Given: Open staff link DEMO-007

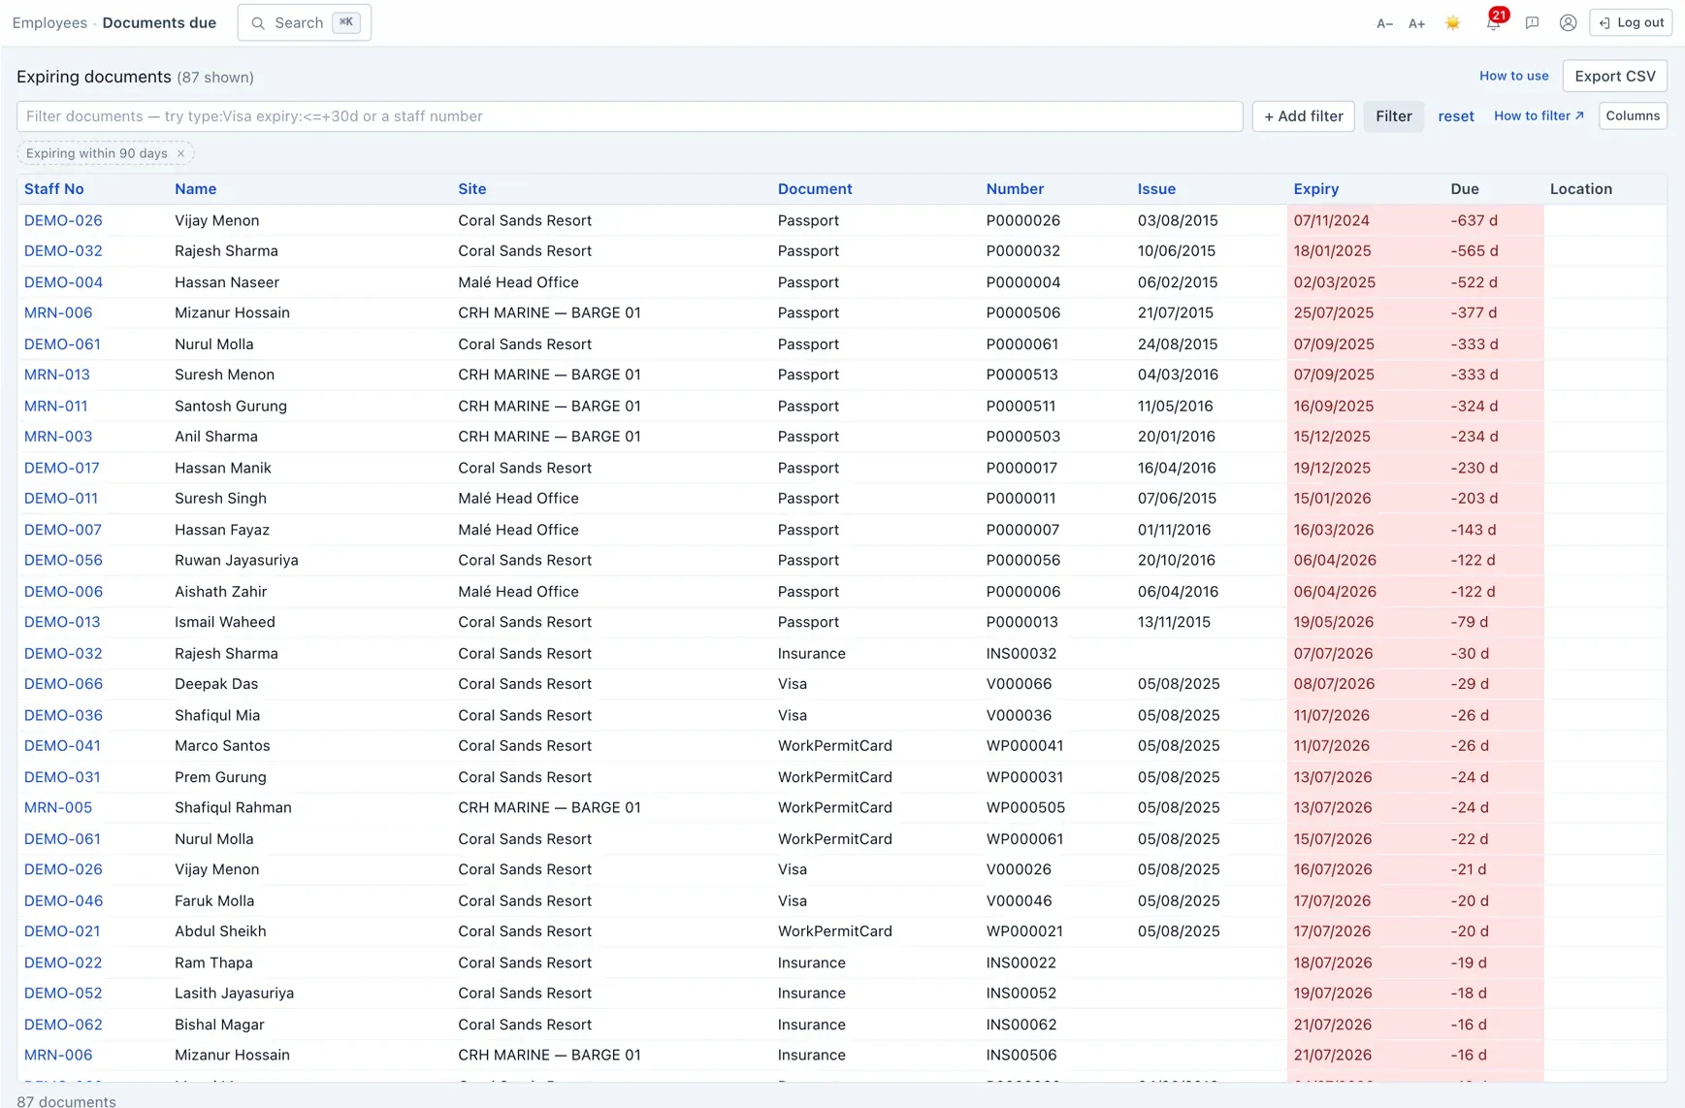Looking at the screenshot, I should (x=63, y=530).
